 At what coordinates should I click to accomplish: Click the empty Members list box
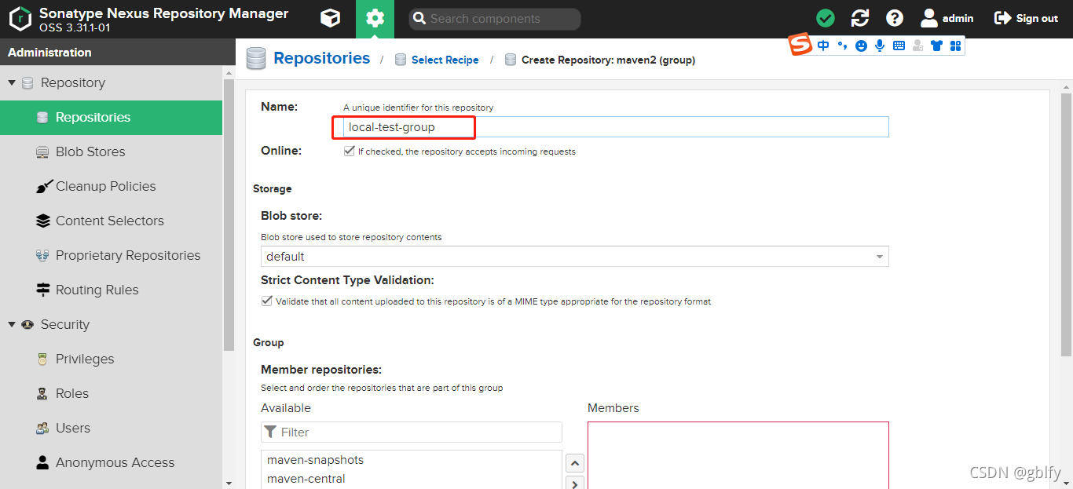[x=738, y=455]
